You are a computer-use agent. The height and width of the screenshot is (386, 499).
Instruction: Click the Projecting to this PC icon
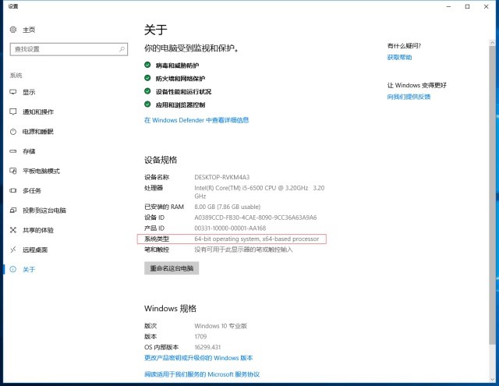(13, 211)
